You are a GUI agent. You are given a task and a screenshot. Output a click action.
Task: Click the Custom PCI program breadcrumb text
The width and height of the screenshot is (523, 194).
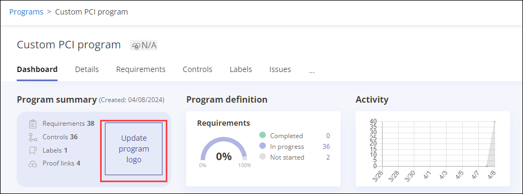[x=91, y=12]
